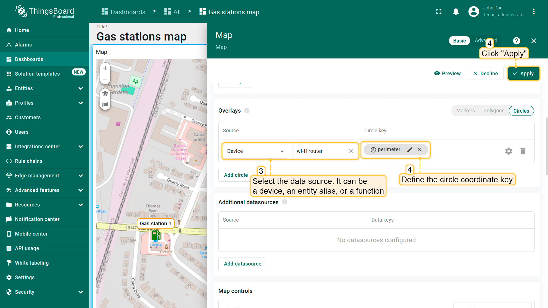The height and width of the screenshot is (308, 548).
Task: Select the Circles overlay toggle
Action: [521, 111]
